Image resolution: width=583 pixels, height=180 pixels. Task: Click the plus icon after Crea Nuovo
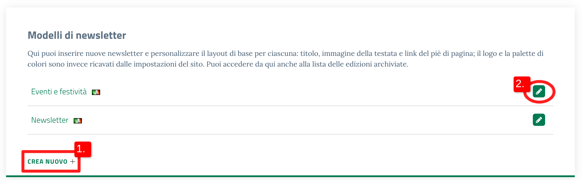[73, 162]
